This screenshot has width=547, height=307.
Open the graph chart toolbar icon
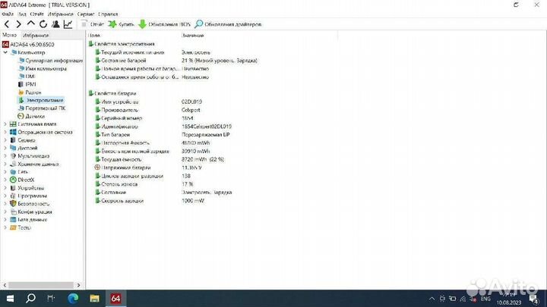[x=68, y=24]
